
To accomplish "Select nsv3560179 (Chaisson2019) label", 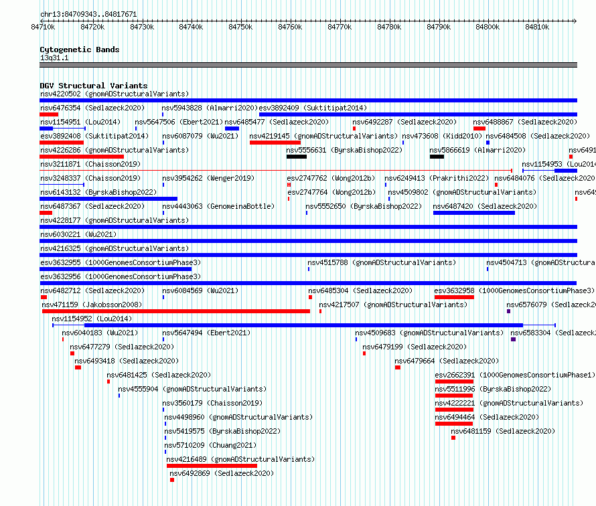I will pos(212,403).
